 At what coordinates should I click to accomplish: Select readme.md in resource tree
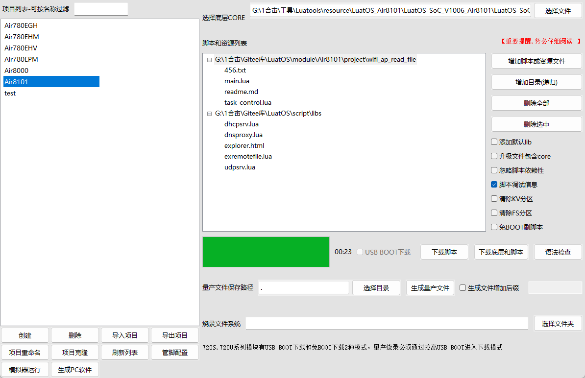point(241,92)
